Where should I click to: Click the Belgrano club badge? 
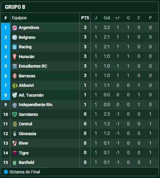point(15,37)
